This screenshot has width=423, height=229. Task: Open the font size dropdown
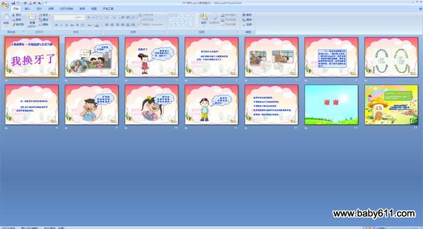click(83, 17)
